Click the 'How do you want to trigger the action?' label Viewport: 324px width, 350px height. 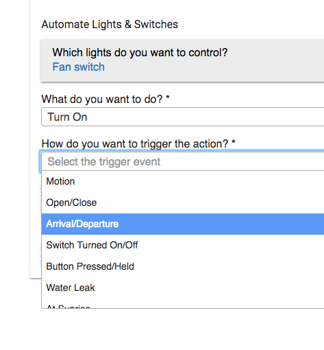(135, 144)
